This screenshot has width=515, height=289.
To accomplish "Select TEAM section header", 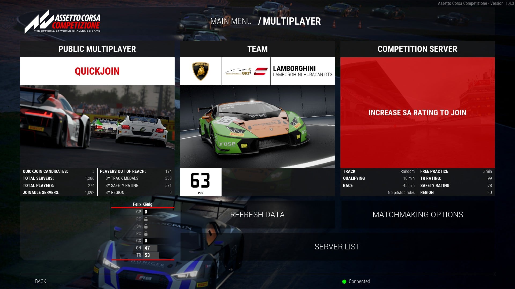I will coord(257,49).
